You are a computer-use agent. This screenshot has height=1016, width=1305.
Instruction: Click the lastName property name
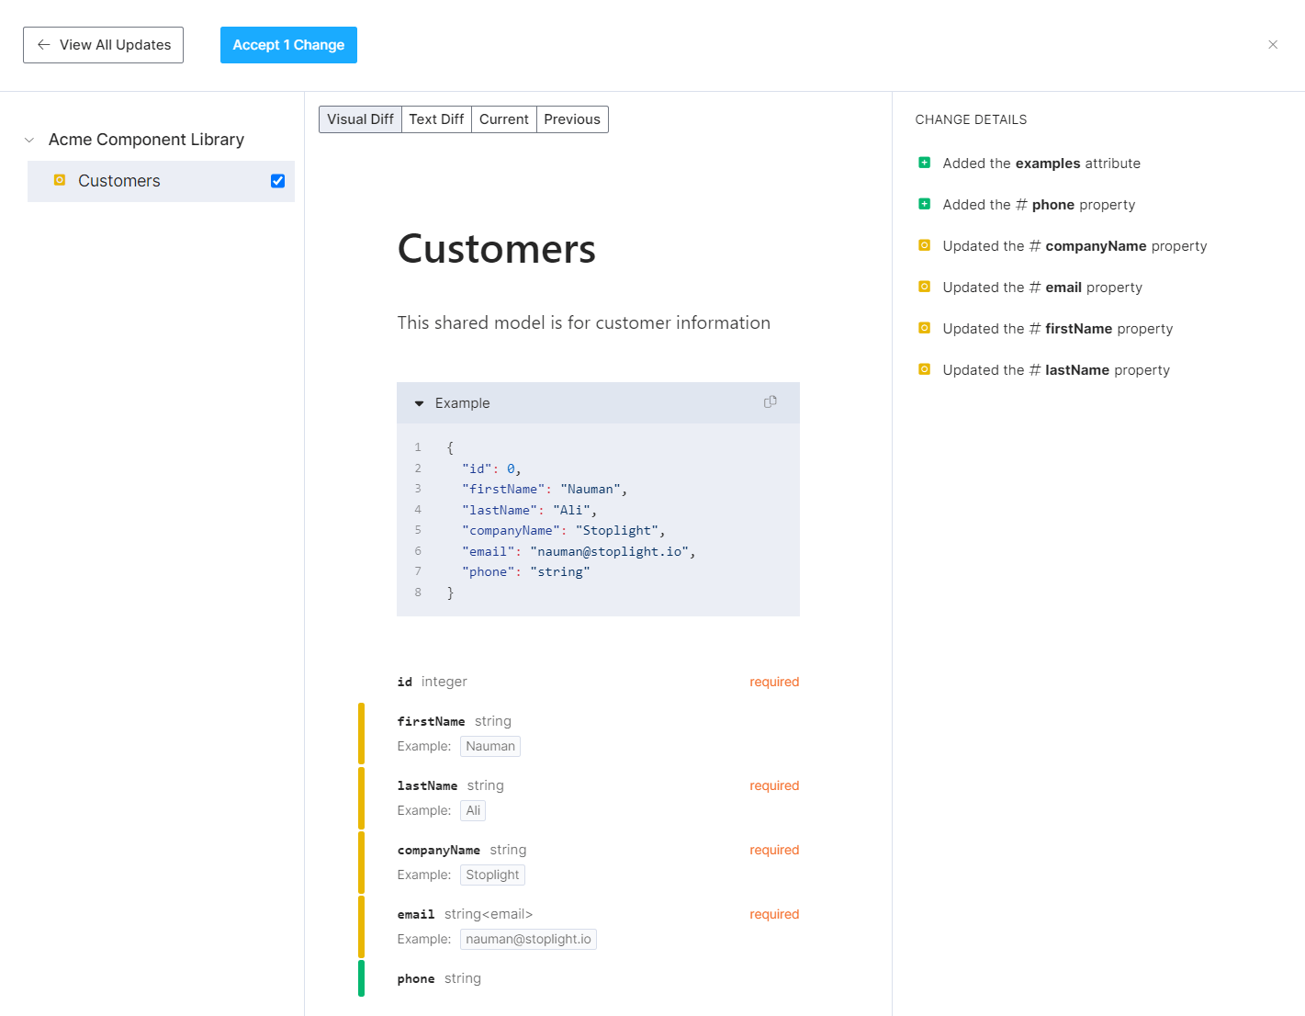(427, 785)
